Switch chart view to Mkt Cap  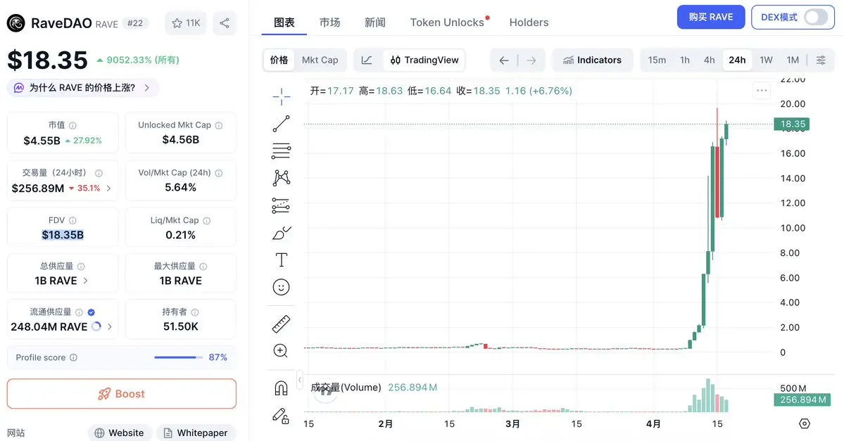[320, 60]
